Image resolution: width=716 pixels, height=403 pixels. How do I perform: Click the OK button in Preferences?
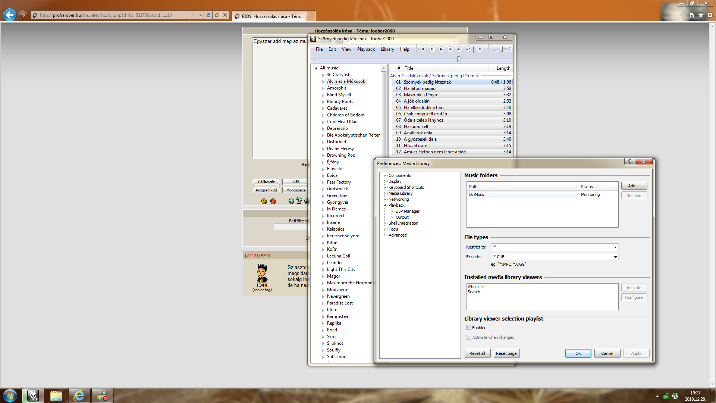(x=578, y=353)
